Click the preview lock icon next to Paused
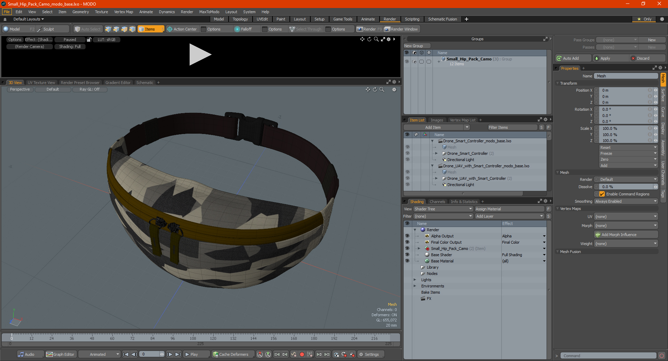Viewport: 668px width, 361px height. coord(89,40)
